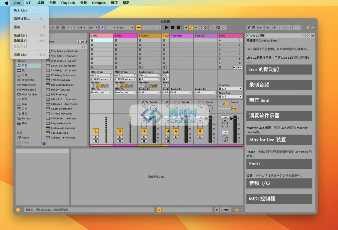Choose 退出 Live menu entry
338x230 pixels.
[x=21, y=55]
